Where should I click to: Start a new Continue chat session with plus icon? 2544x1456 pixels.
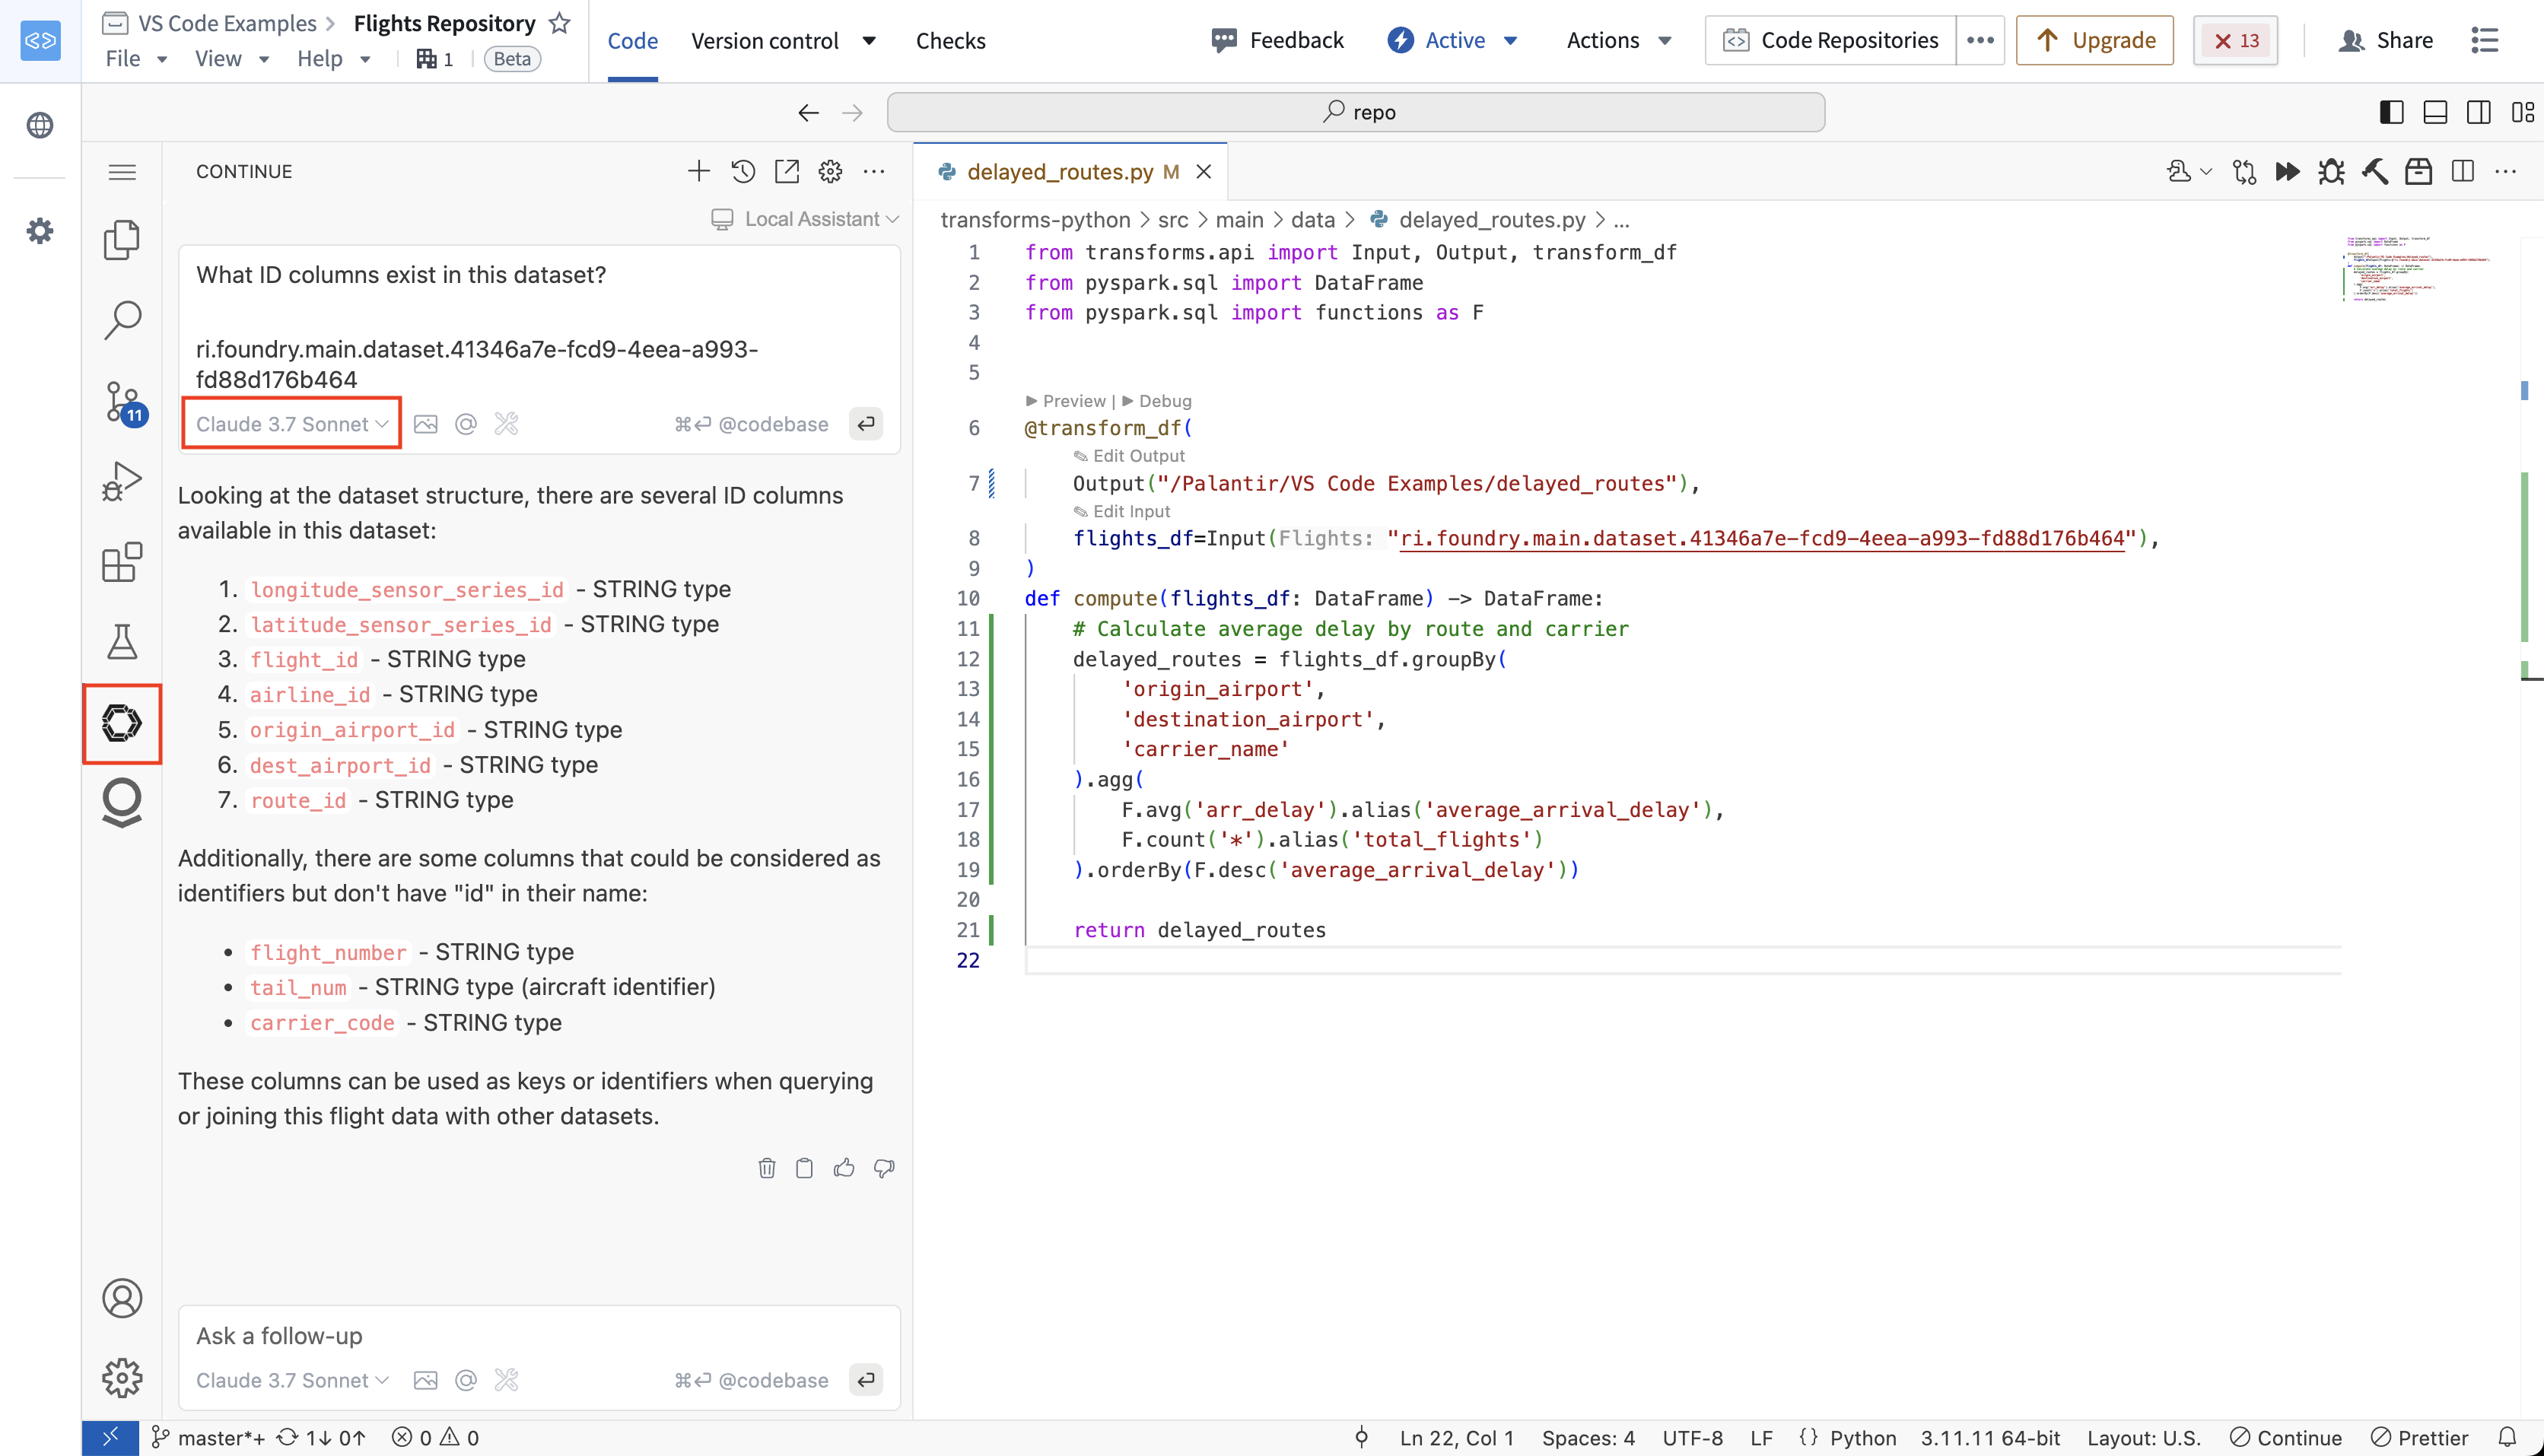[x=699, y=171]
